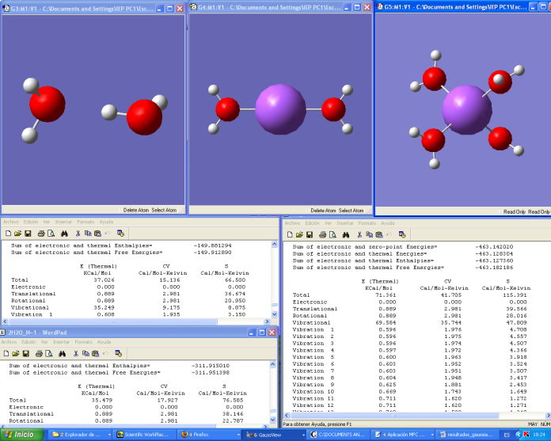Viewport: 551px width, 441px height.
Task: Click Open folder icon in upper-left WordPad toolbar
Action: point(18,234)
